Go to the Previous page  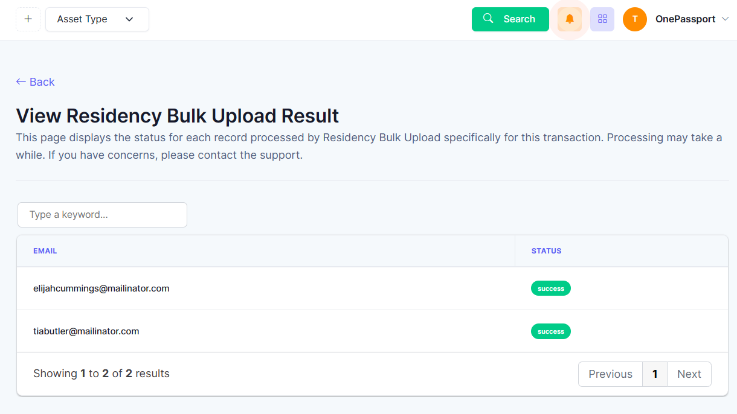click(610, 374)
